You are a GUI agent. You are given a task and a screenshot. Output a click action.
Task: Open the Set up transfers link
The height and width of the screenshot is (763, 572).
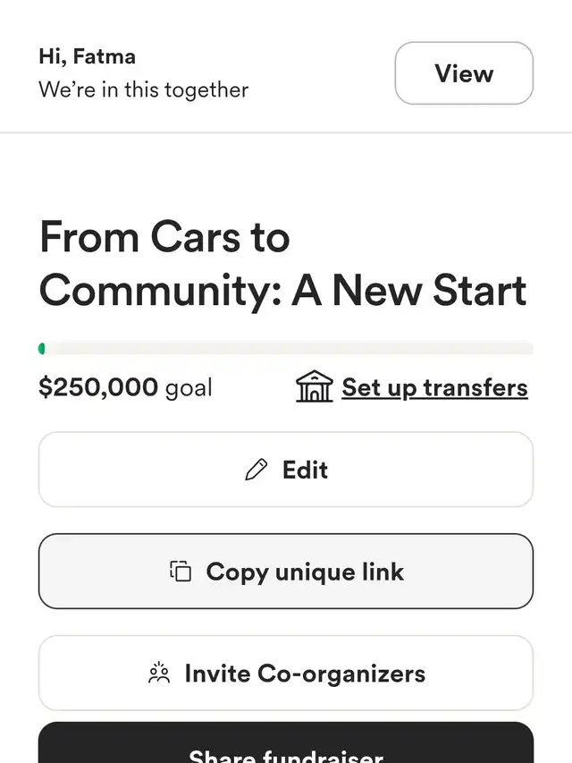[434, 387]
